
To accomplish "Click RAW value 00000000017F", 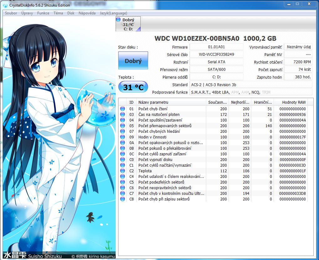I will 293,137.
